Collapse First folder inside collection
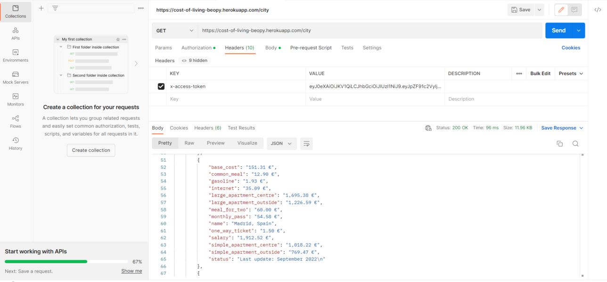 61,47
